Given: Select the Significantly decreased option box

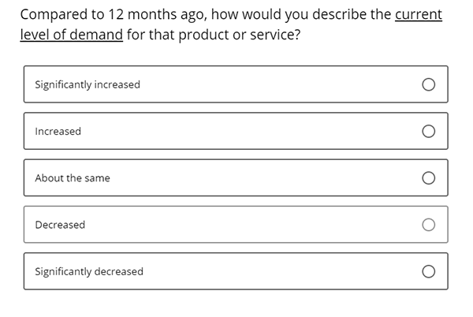Looking at the screenshot, I should [x=236, y=271].
